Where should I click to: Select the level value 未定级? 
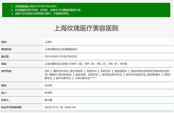click(x=48, y=85)
